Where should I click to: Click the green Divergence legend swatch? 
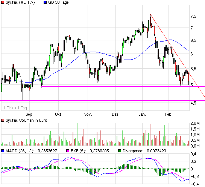[x=120, y=151]
